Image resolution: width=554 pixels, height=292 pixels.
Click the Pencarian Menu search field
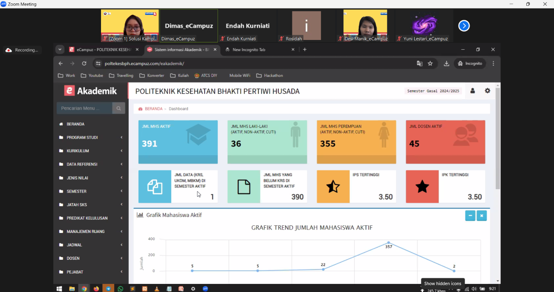click(84, 108)
